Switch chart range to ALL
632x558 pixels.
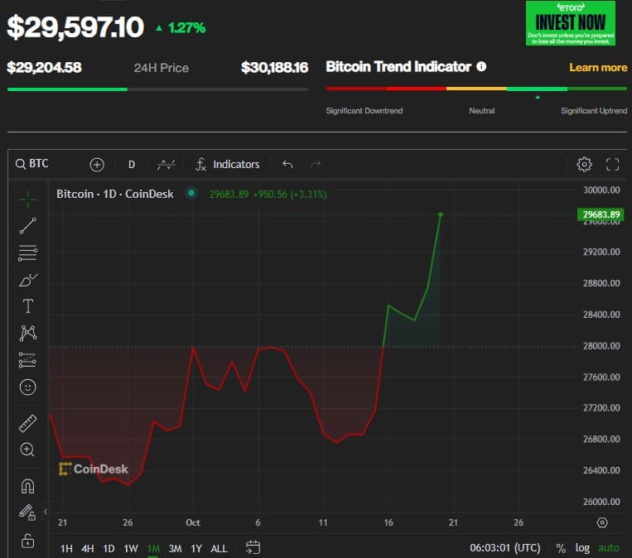219,548
